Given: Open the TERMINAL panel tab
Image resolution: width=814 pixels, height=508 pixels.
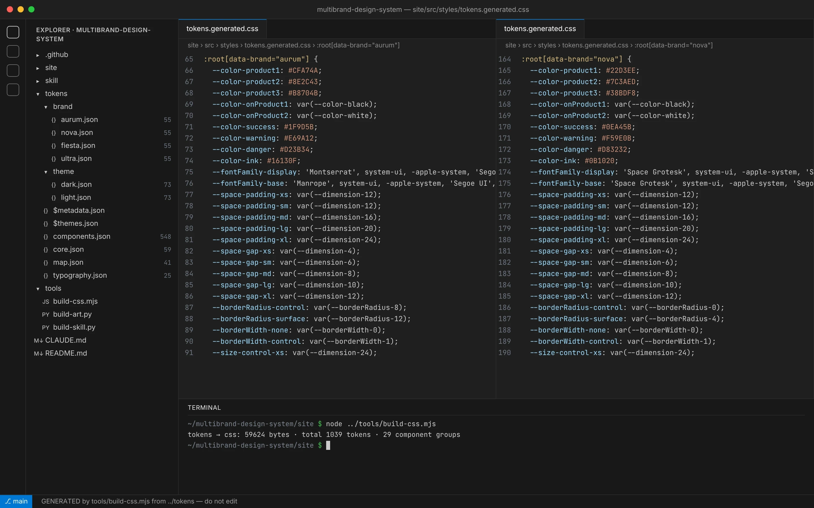Looking at the screenshot, I should [204, 408].
